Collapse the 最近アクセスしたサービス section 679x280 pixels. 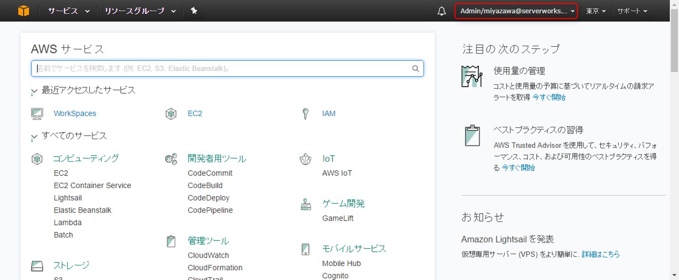point(34,91)
